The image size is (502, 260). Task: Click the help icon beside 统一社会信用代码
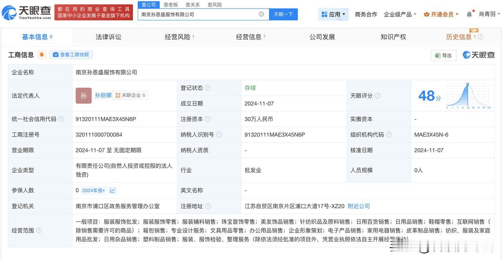click(x=61, y=119)
